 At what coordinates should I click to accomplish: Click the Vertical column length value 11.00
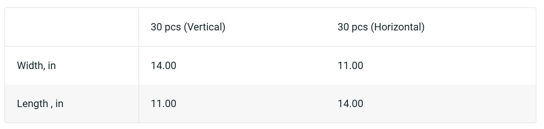point(163,104)
